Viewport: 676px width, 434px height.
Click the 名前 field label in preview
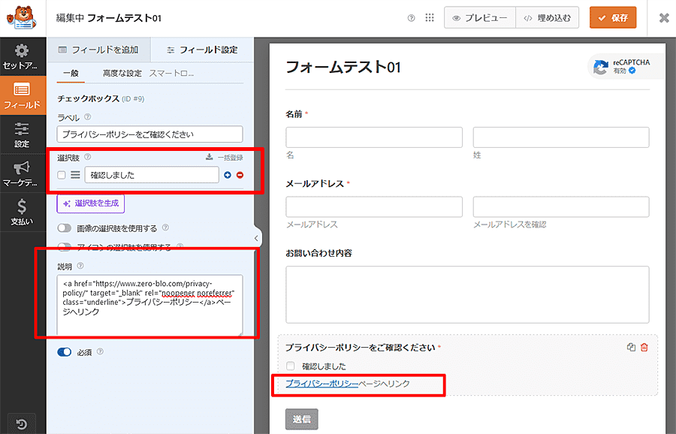click(294, 114)
